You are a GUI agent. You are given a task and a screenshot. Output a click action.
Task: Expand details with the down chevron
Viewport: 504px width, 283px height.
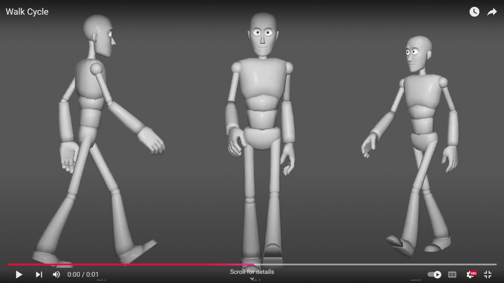(252, 279)
